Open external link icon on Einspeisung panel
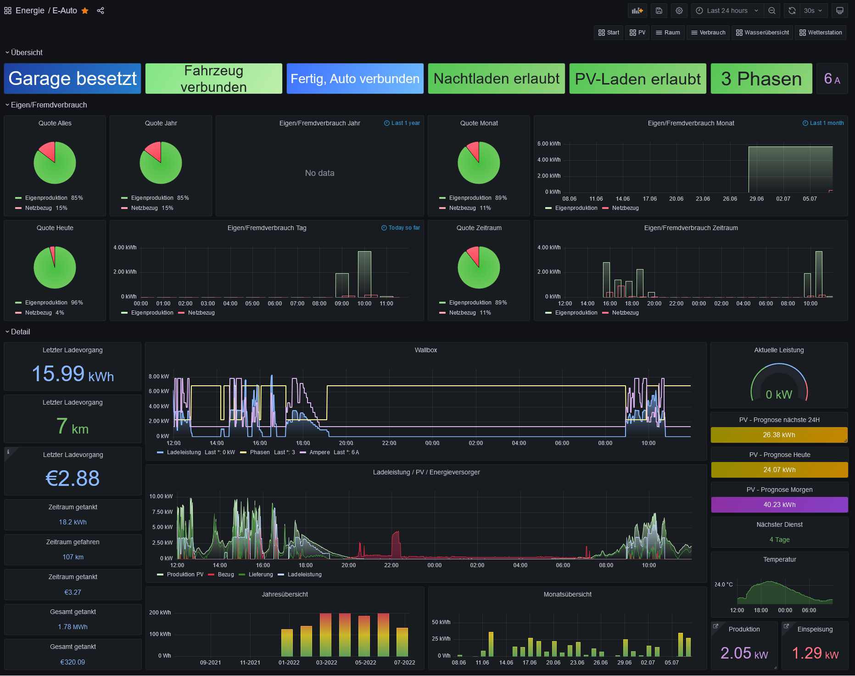Viewport: 855px width, 676px height. pos(786,626)
